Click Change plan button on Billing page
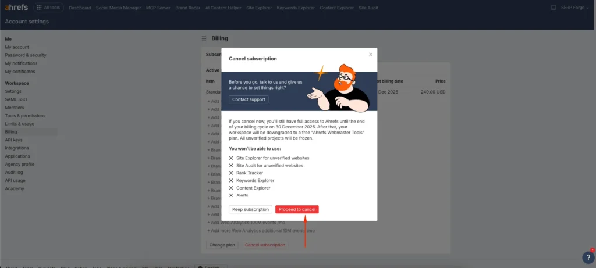Viewport: 596px width, 268px height. (x=222, y=245)
